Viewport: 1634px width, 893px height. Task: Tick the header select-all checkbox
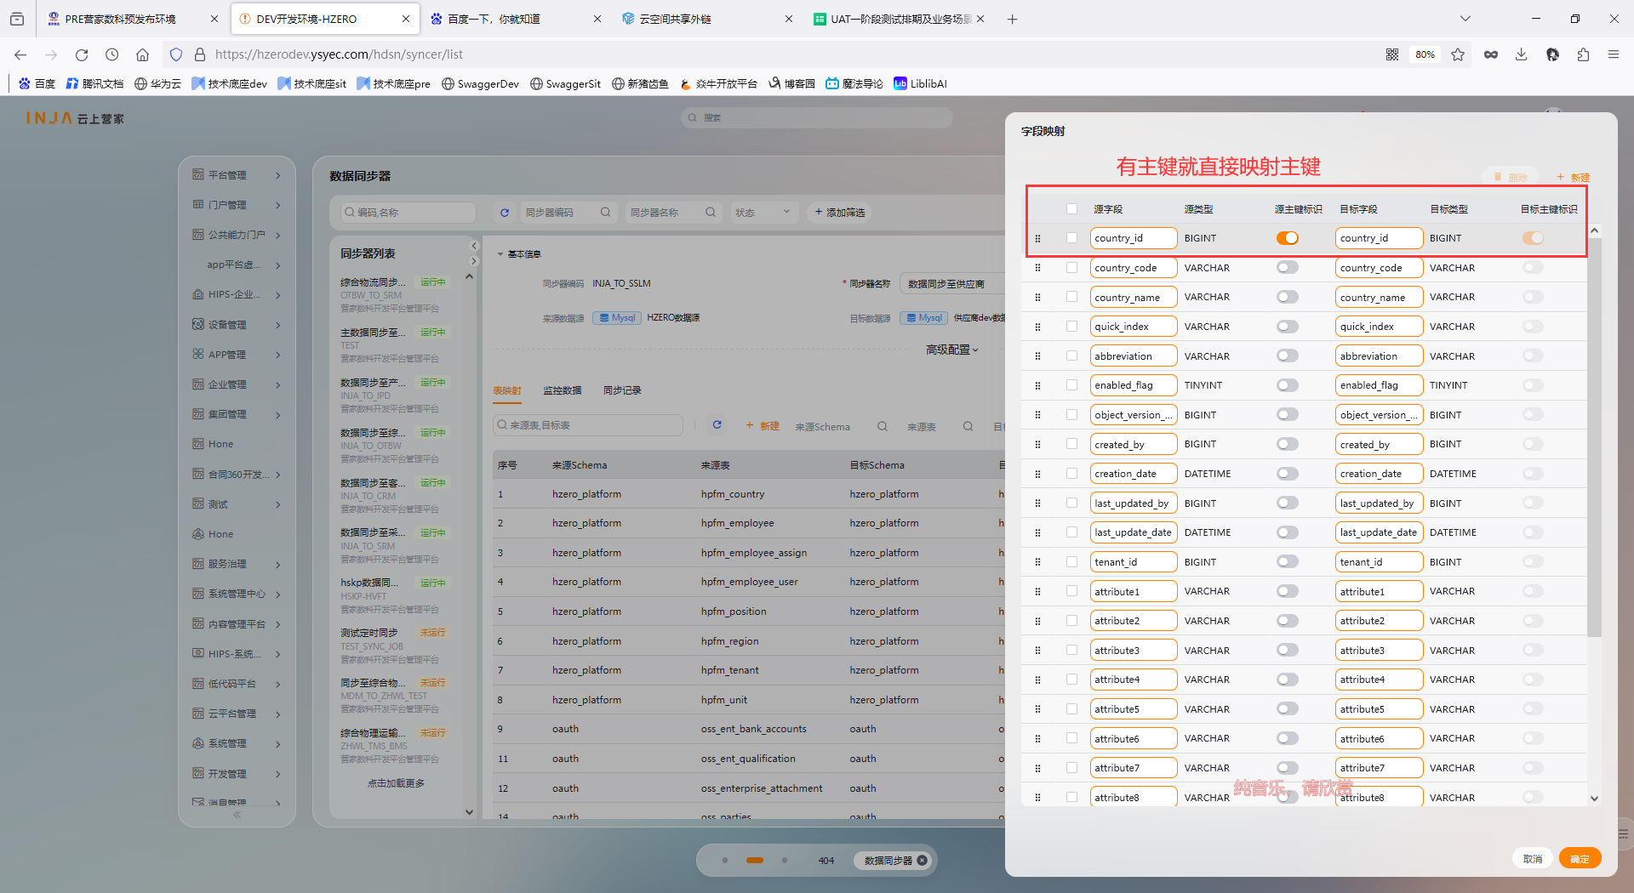click(1071, 209)
